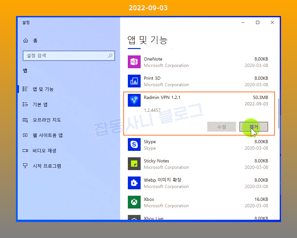Image resolution: width=297 pixels, height=238 pixels.
Task: Close the 설정 window
Action: click(x=272, y=22)
